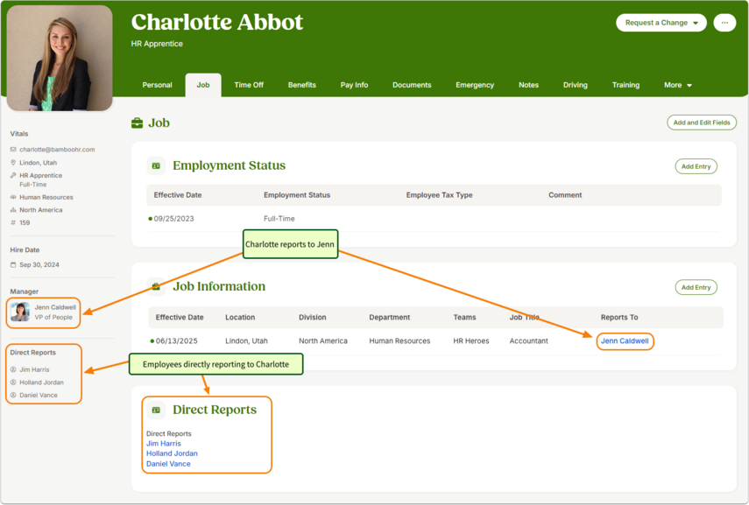Click the HR Heroes teams cell
The height and width of the screenshot is (505, 749).
pyautogui.click(x=471, y=340)
